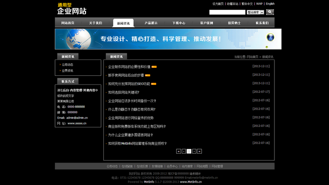Viewport: 329px width, 185px height.
Task: Click 网站地图 in the footer bar
Action: tap(202, 166)
